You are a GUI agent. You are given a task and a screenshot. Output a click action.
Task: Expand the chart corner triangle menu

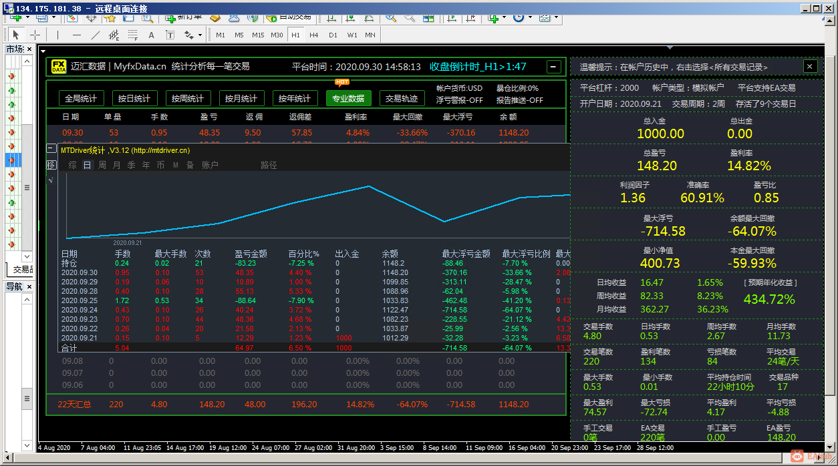(x=43, y=50)
